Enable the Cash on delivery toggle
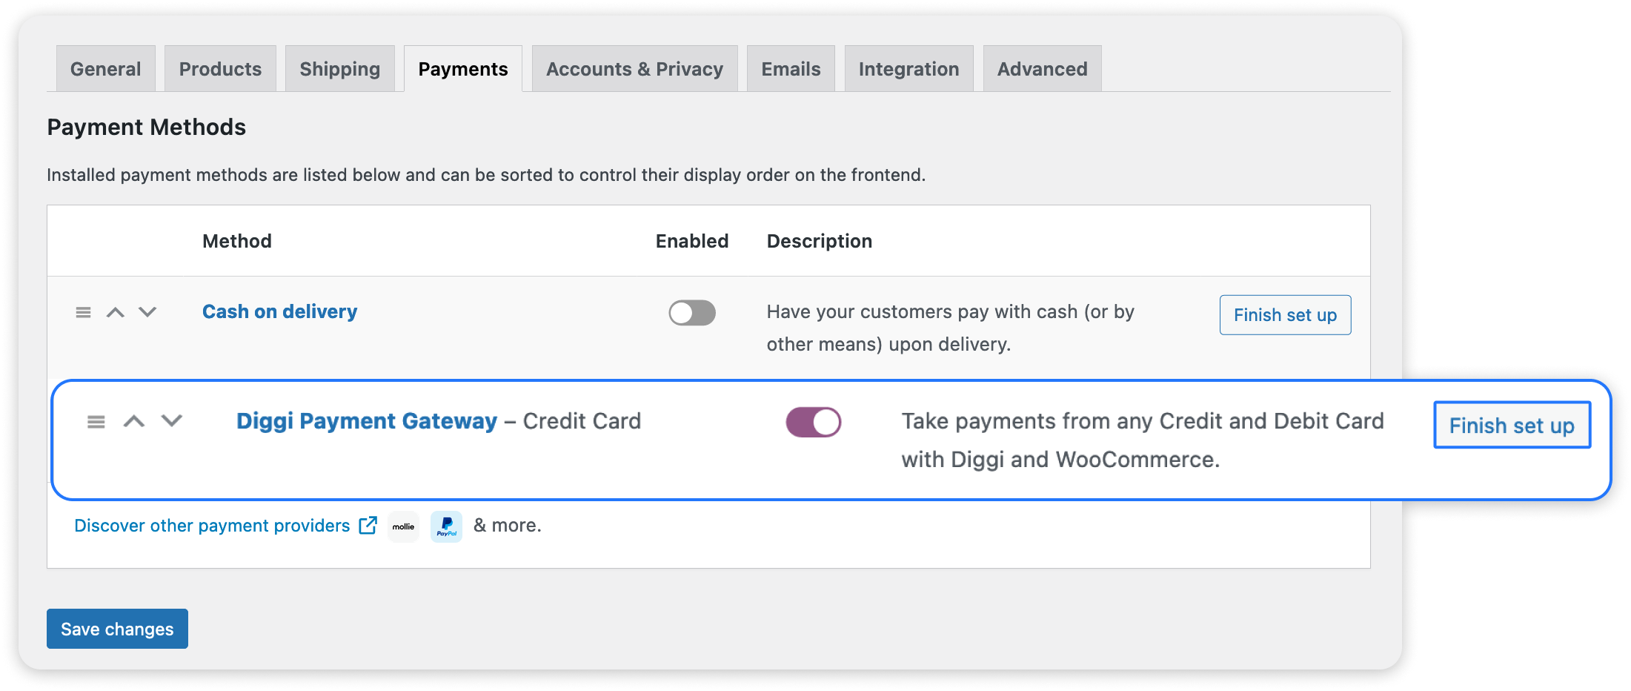This screenshot has width=1631, height=691. (692, 313)
